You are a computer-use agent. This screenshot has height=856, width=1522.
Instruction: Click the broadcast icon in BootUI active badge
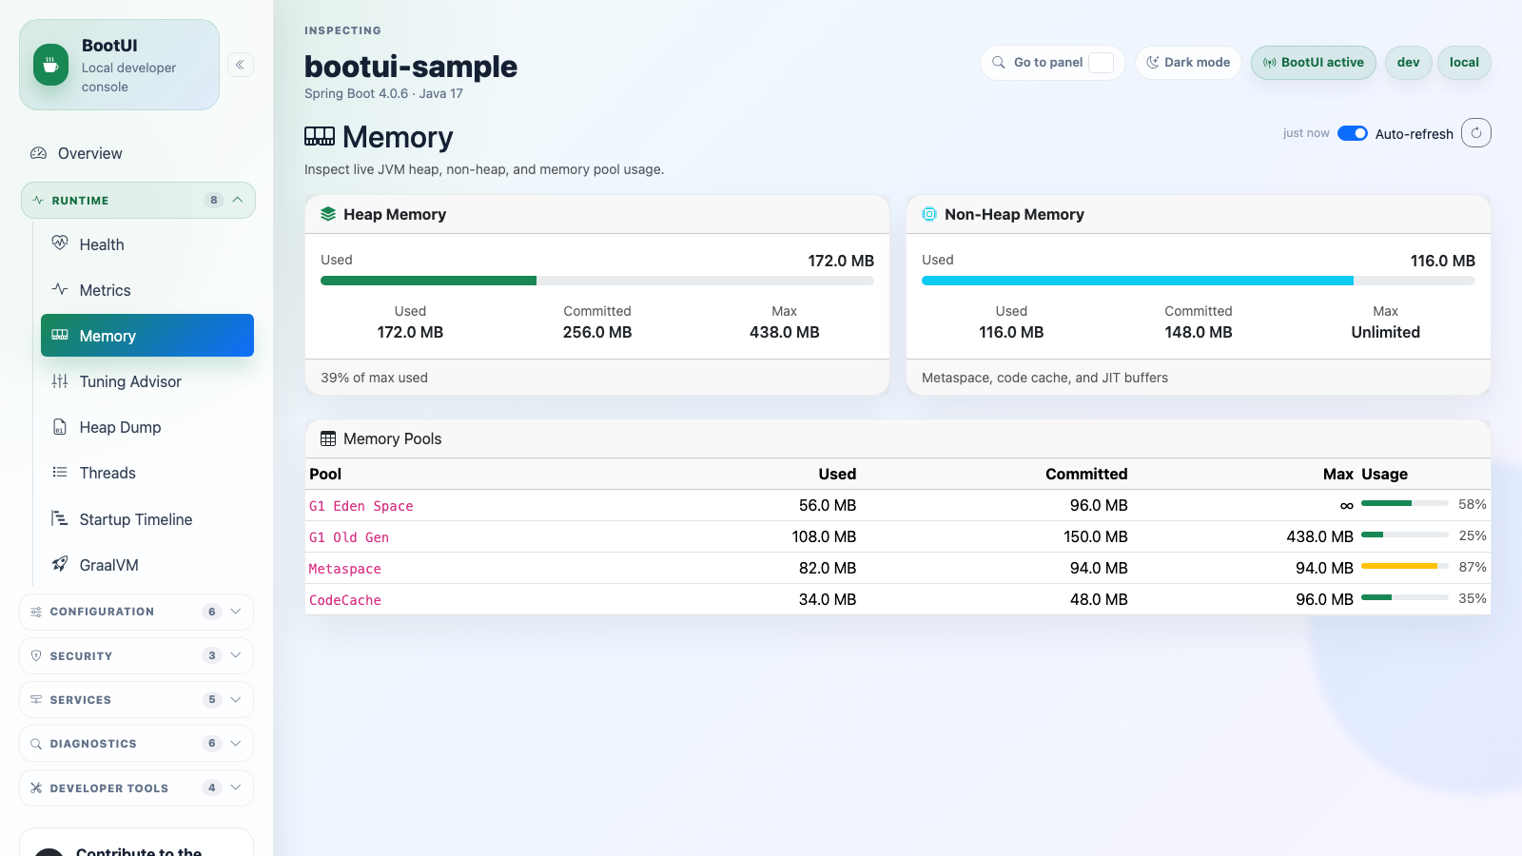point(1270,63)
